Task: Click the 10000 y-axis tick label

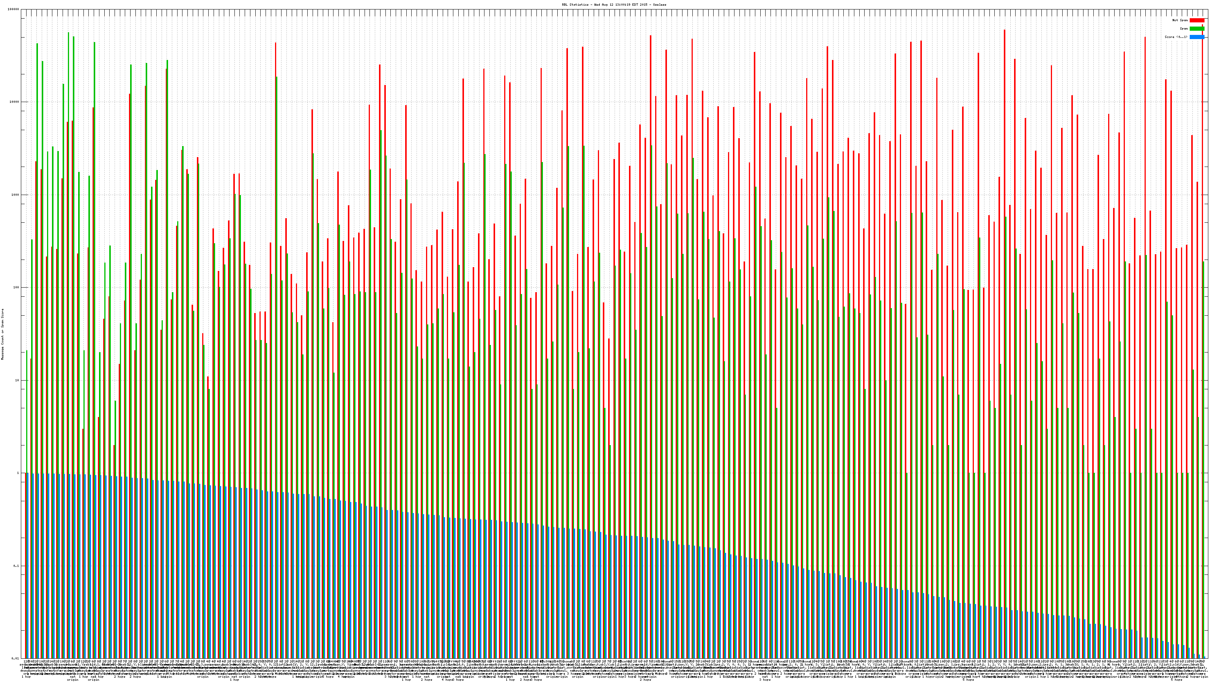Action: click(x=15, y=102)
